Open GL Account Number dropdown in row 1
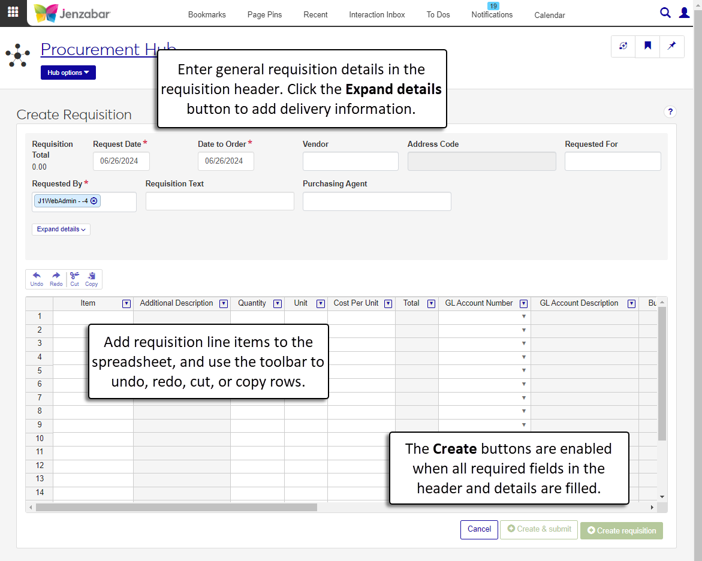Image resolution: width=702 pixels, height=561 pixels. (x=523, y=316)
